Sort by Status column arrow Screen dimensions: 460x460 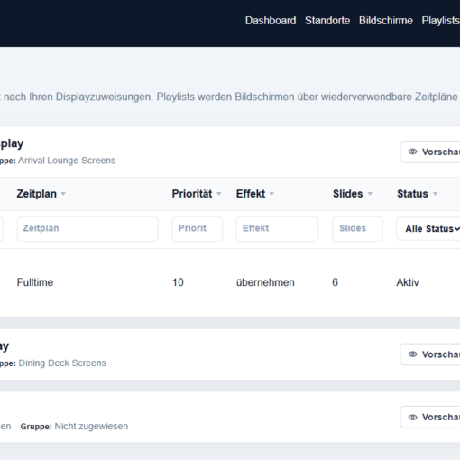pyautogui.click(x=435, y=194)
